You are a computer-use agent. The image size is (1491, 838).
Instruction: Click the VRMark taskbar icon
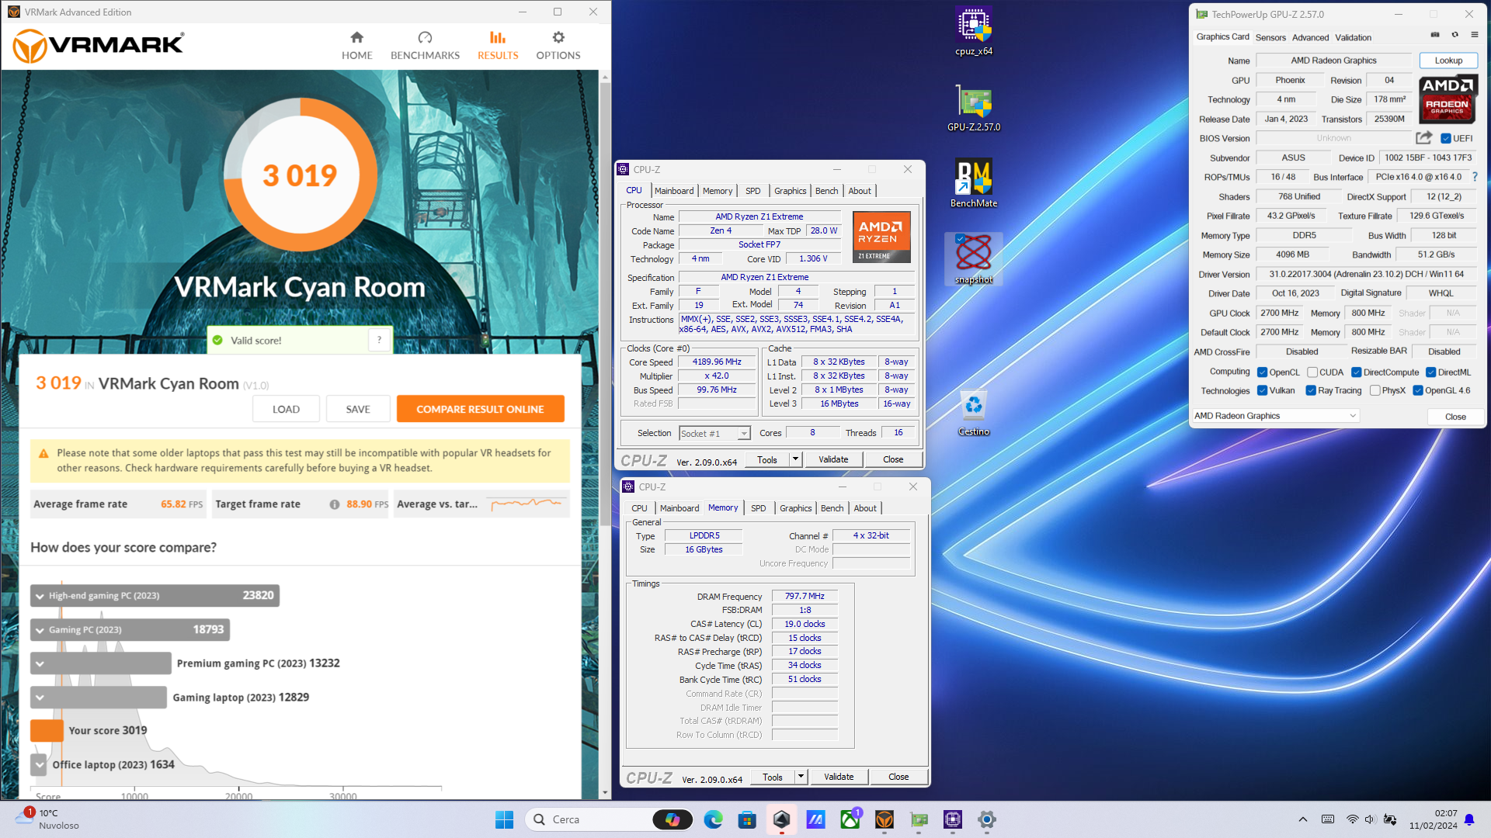click(x=885, y=819)
